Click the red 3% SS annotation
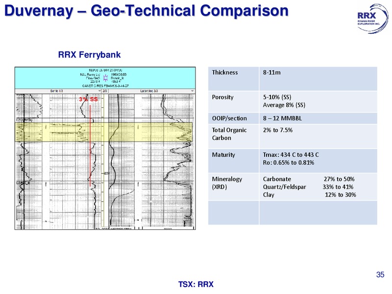The image size is (392, 294). coord(88,99)
